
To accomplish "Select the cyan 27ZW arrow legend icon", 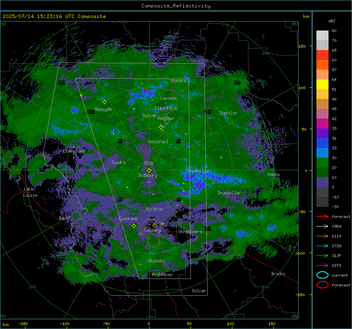I will click(x=322, y=246).
